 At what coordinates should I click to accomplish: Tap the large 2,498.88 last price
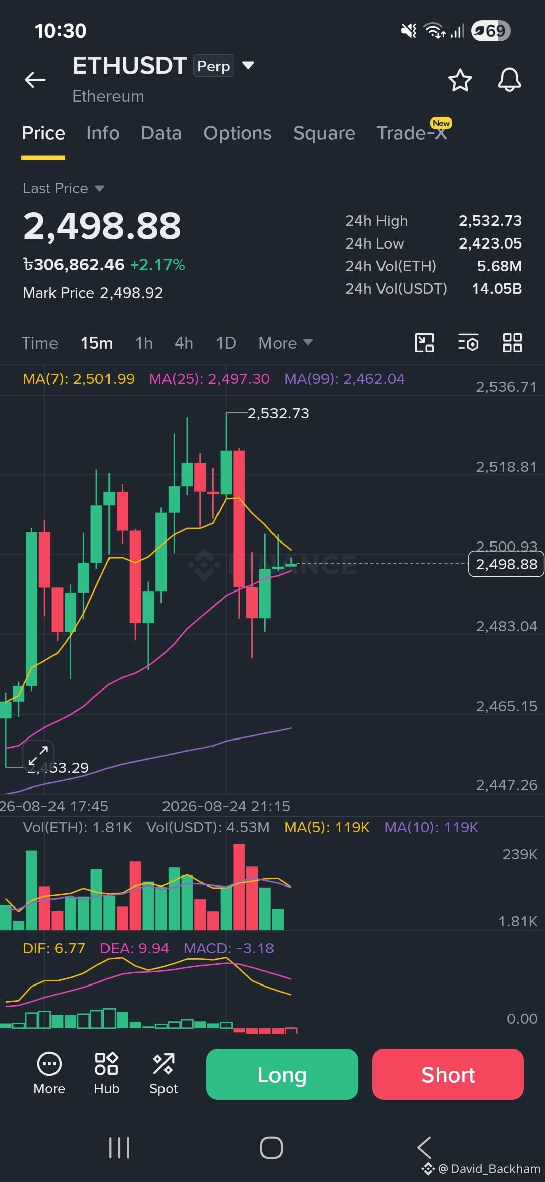click(102, 226)
